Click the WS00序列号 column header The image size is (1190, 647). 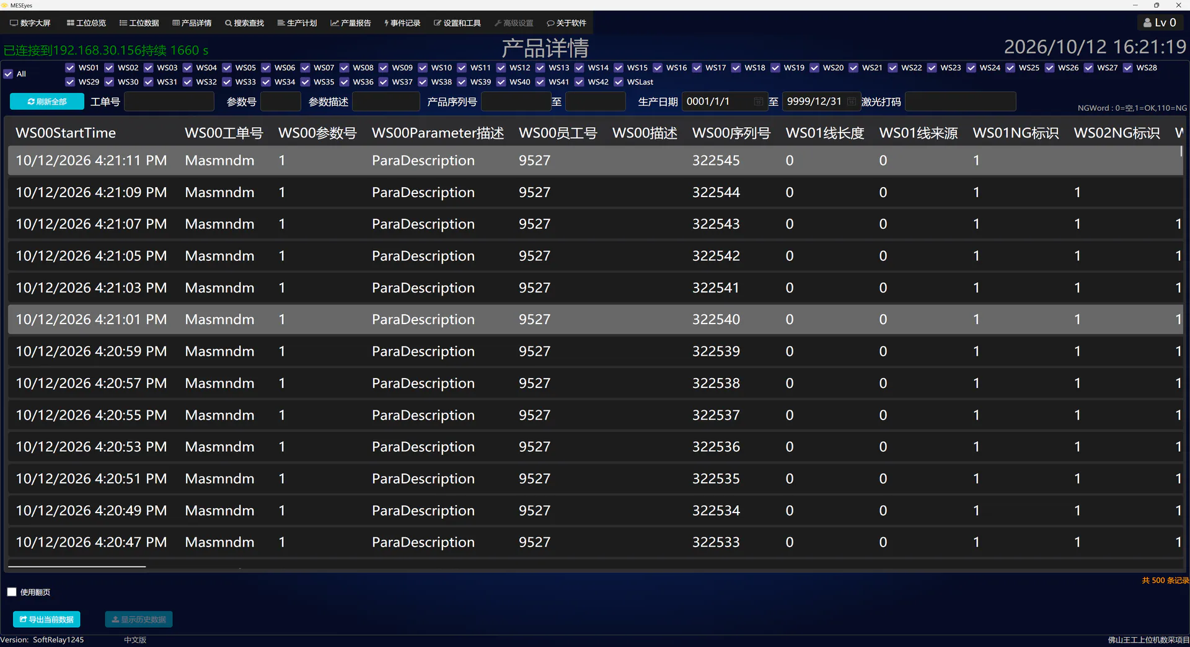(731, 133)
